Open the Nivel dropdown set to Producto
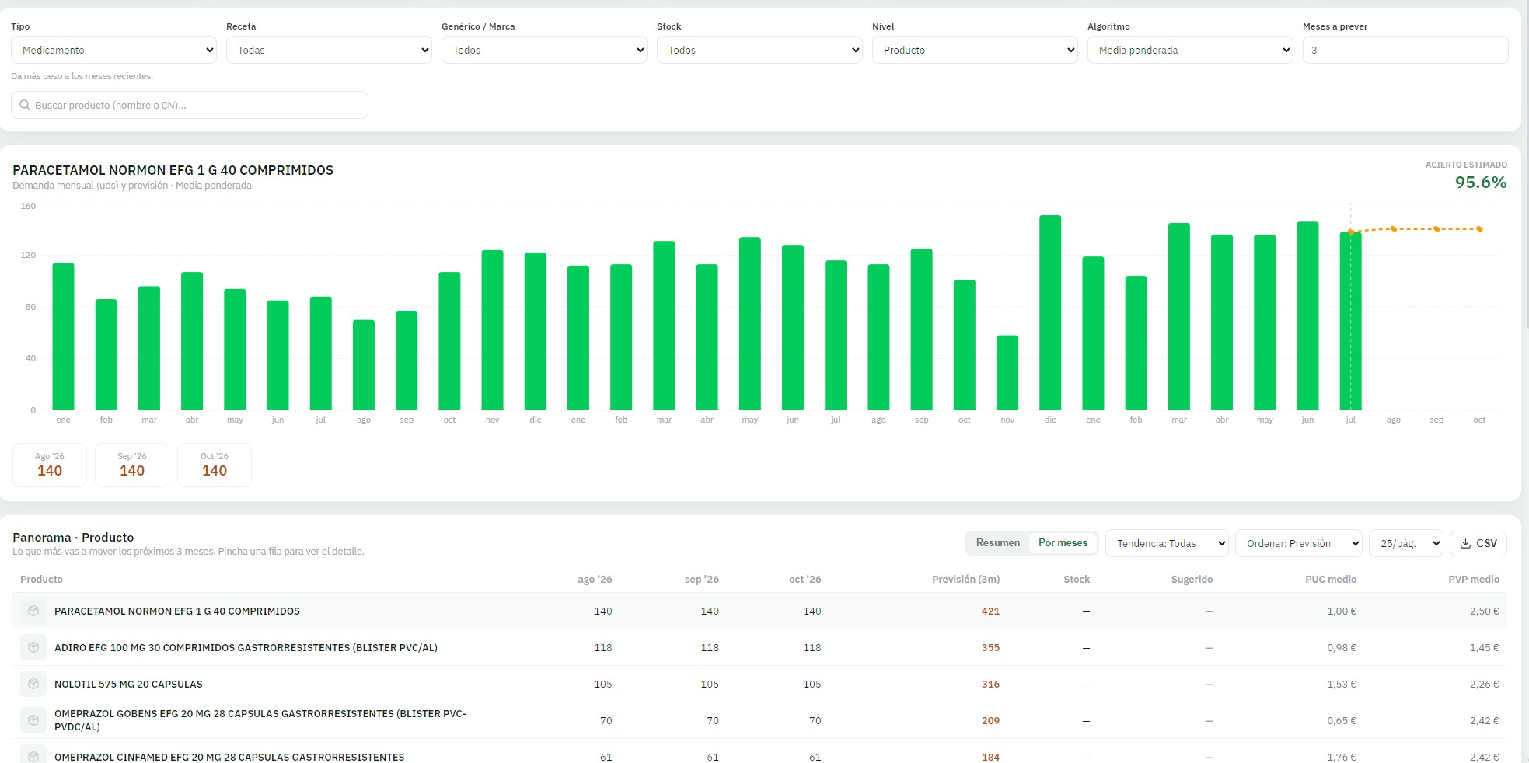Viewport: 1529px width, 763px height. click(975, 50)
